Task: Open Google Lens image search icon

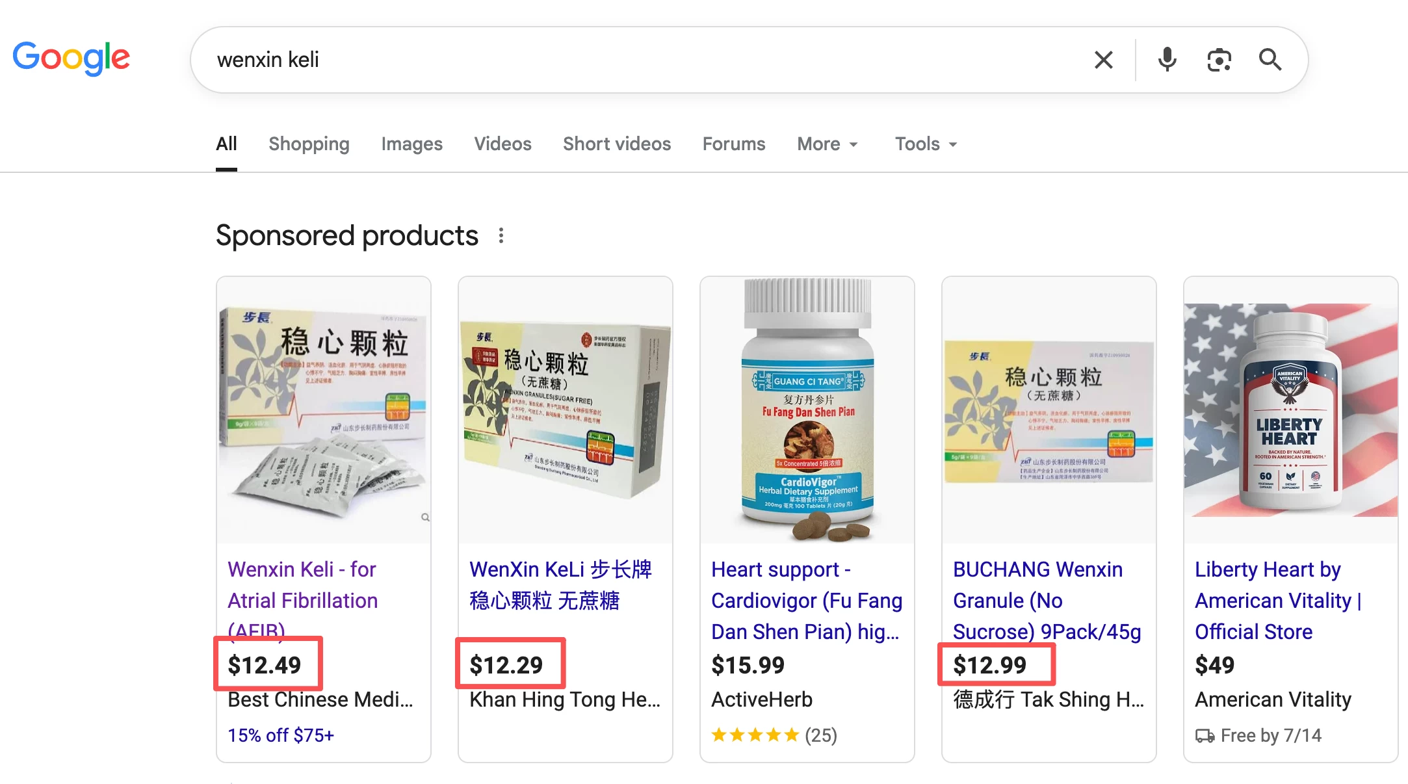Action: pos(1219,60)
